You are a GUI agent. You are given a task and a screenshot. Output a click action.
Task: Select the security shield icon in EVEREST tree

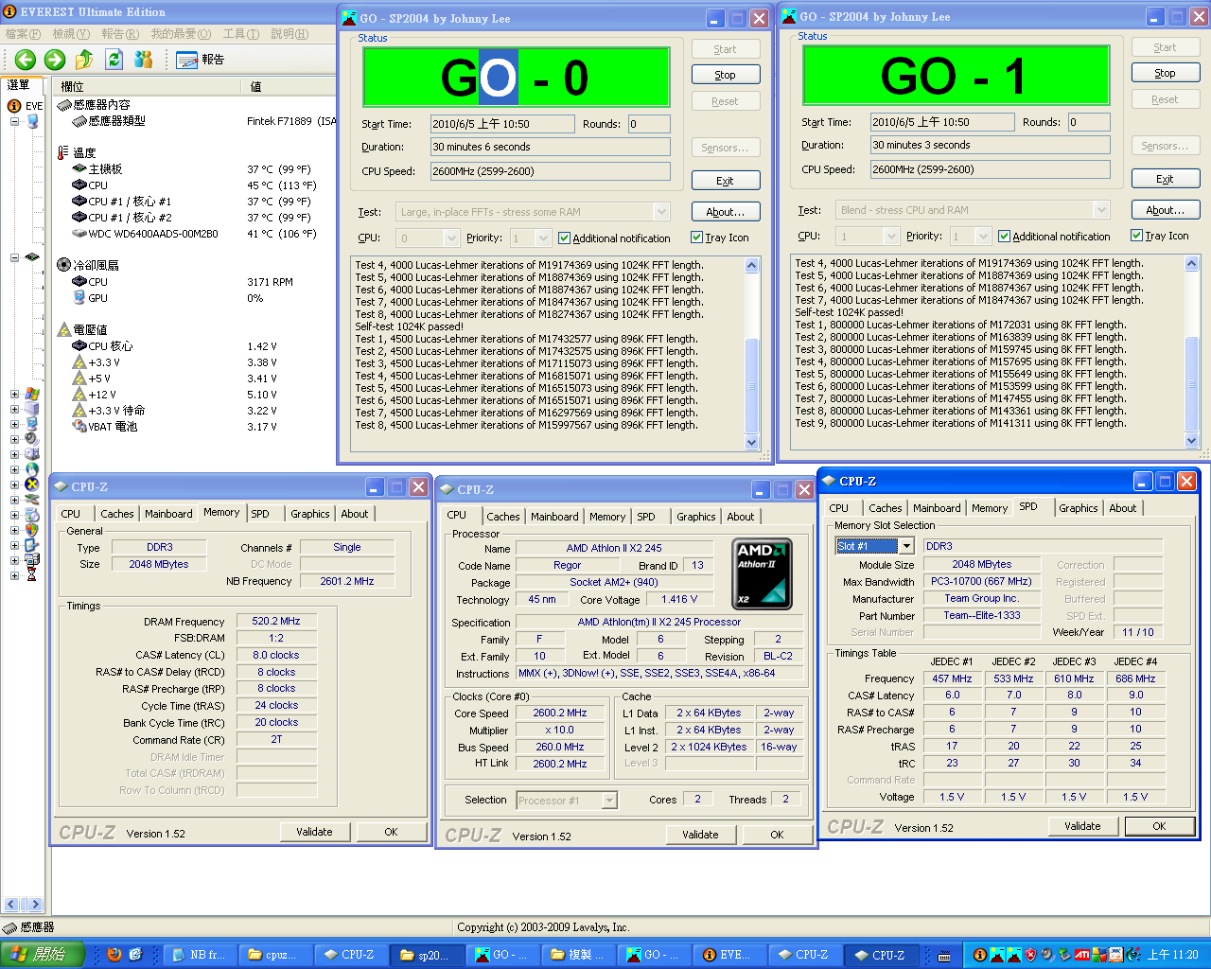pyautogui.click(x=32, y=530)
